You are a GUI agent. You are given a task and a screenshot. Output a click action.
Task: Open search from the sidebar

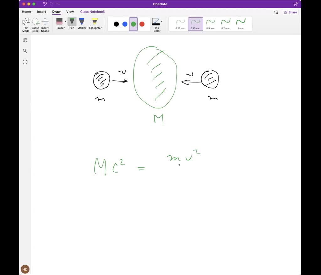tap(25, 51)
